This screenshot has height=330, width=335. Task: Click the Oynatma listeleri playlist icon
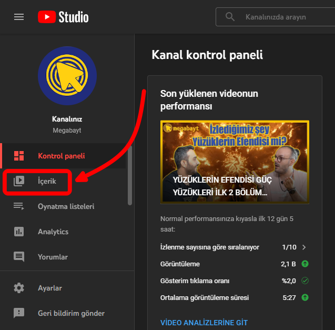[19, 206]
